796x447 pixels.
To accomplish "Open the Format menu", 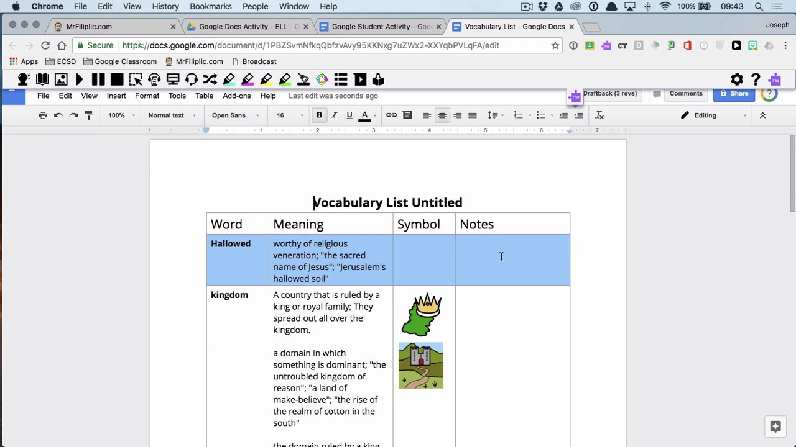I will point(147,96).
